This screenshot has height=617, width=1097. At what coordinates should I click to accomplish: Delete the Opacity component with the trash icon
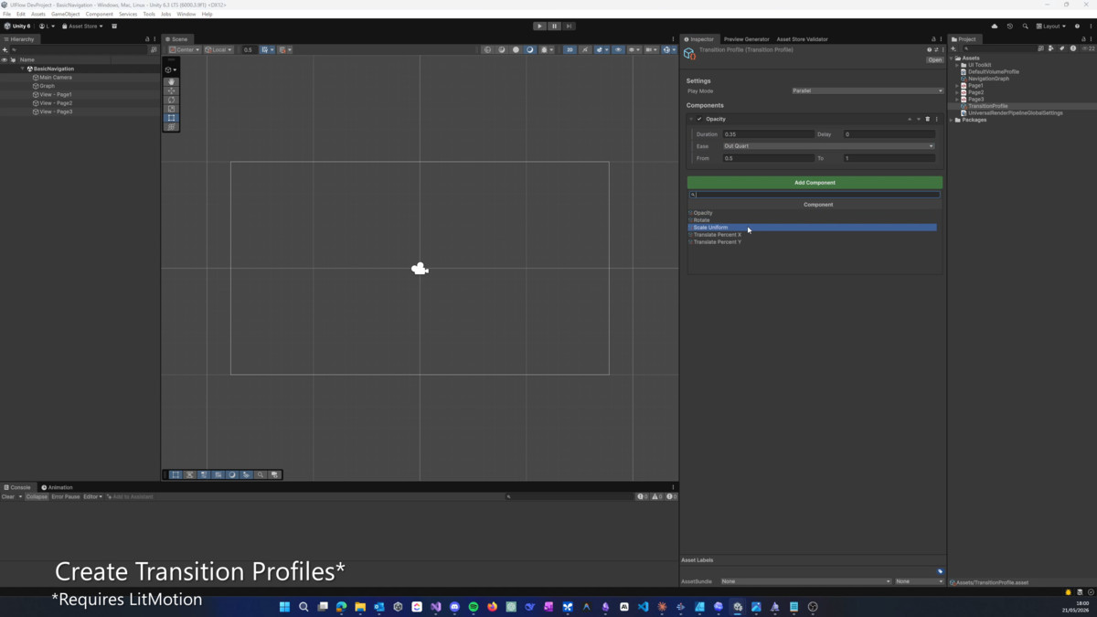pos(927,119)
